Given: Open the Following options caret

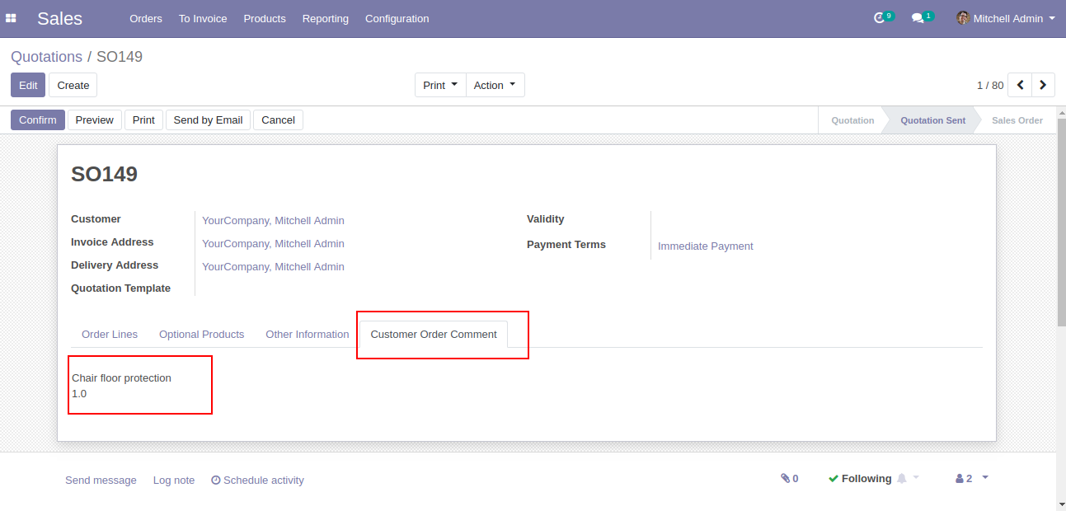Looking at the screenshot, I should coord(916,477).
